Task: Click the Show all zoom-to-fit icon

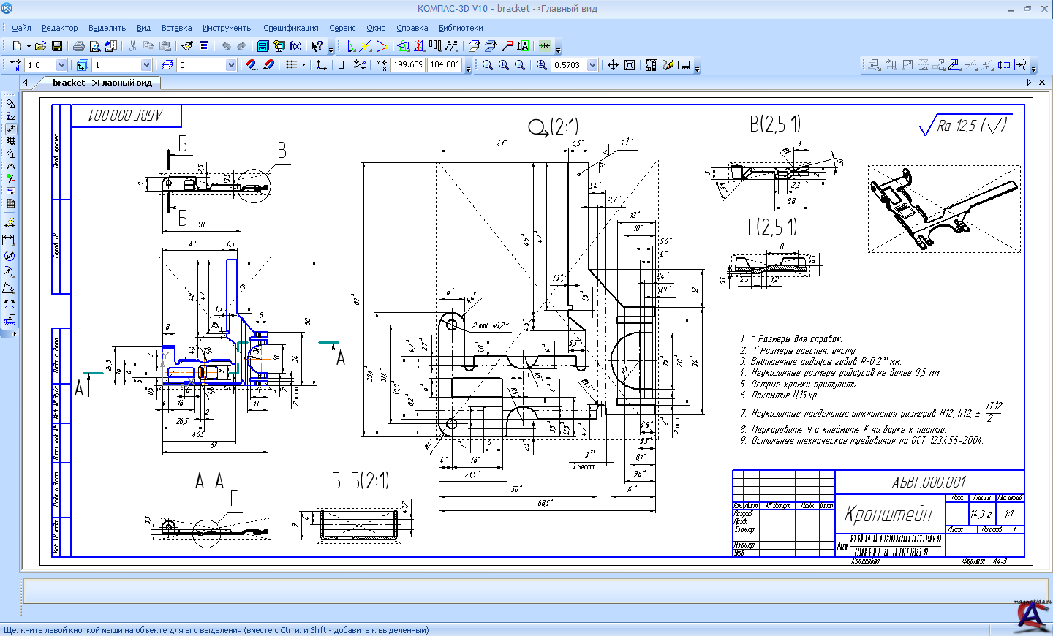Action: (x=630, y=65)
